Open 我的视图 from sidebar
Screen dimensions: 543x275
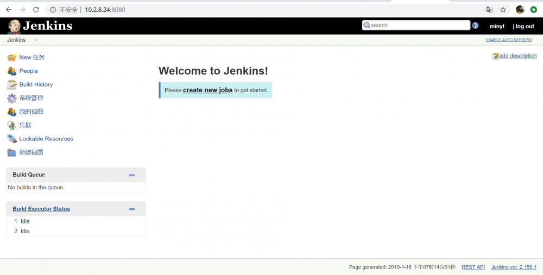pos(31,111)
